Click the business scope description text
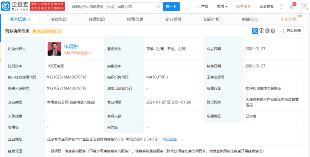This screenshot has width=310, height=157. click(x=155, y=151)
